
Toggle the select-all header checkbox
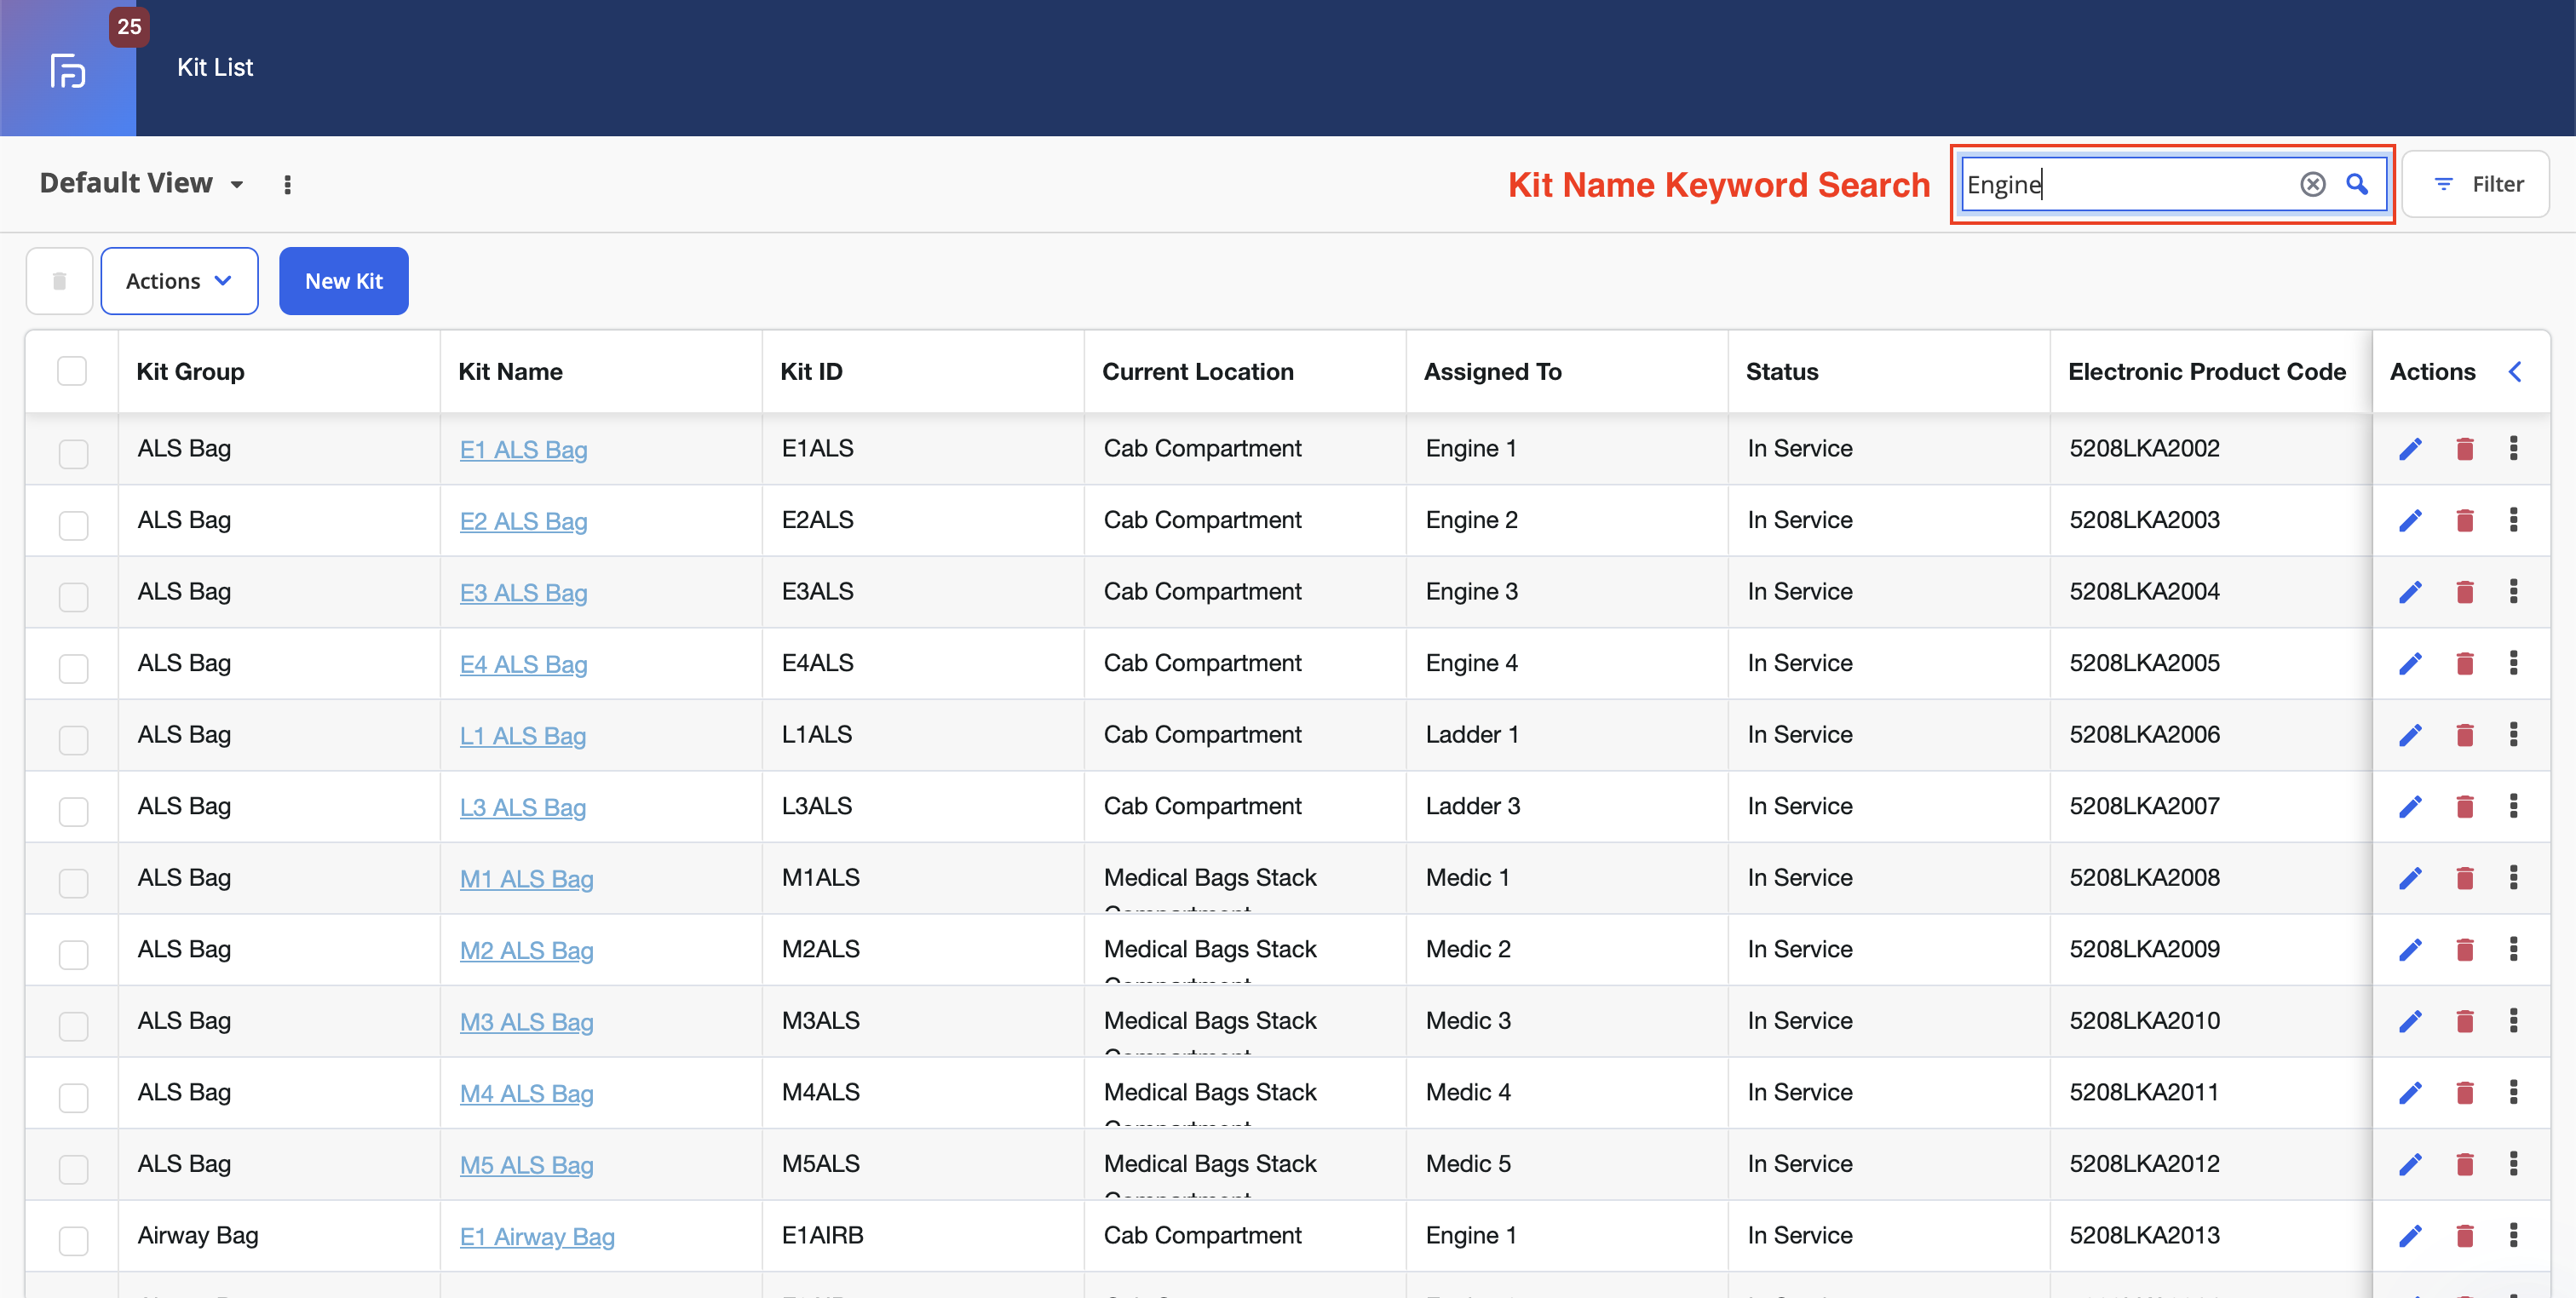tap(72, 371)
